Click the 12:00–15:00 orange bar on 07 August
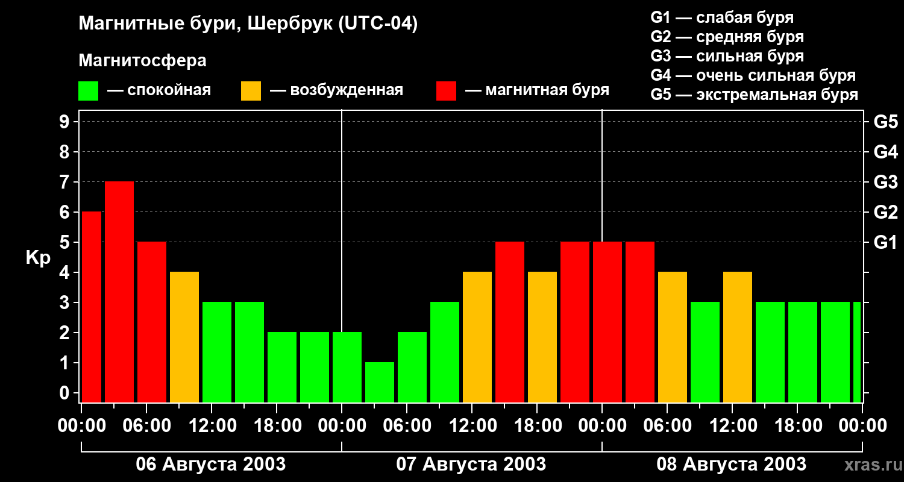904x482 pixels. [477, 337]
